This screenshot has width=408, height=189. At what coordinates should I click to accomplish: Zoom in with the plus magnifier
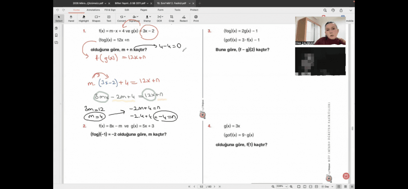click(x=291, y=187)
